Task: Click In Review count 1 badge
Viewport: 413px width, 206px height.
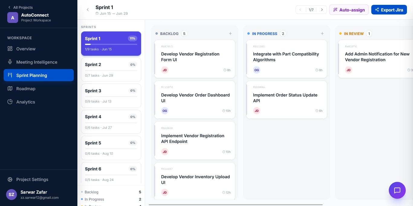Action: 369,33
